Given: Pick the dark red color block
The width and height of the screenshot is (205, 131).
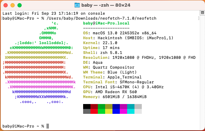Looking at the screenshot, I should (x=94, y=106).
